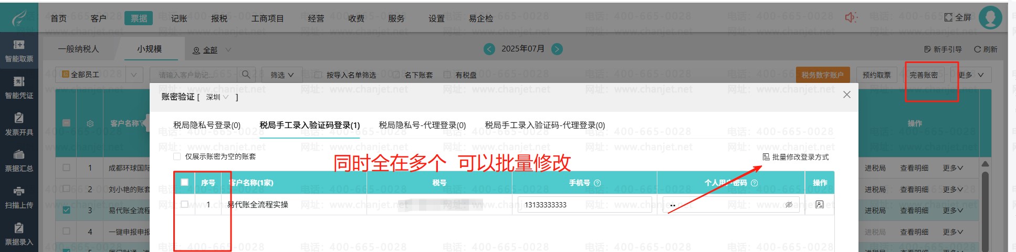Switch to 税局隐私号-代理登录(0) tab
The width and height of the screenshot is (1016, 252).
pos(422,125)
